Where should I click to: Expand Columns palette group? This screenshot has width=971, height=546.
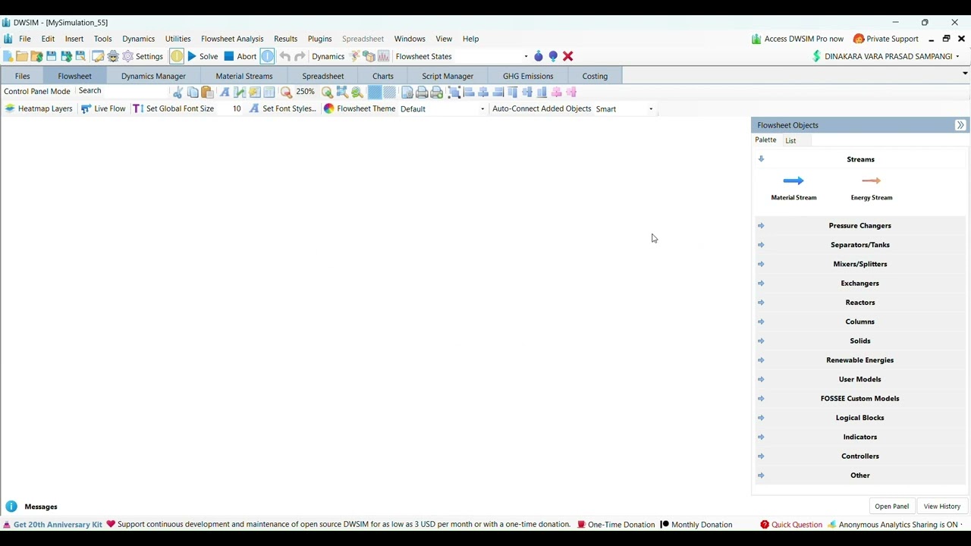(860, 322)
